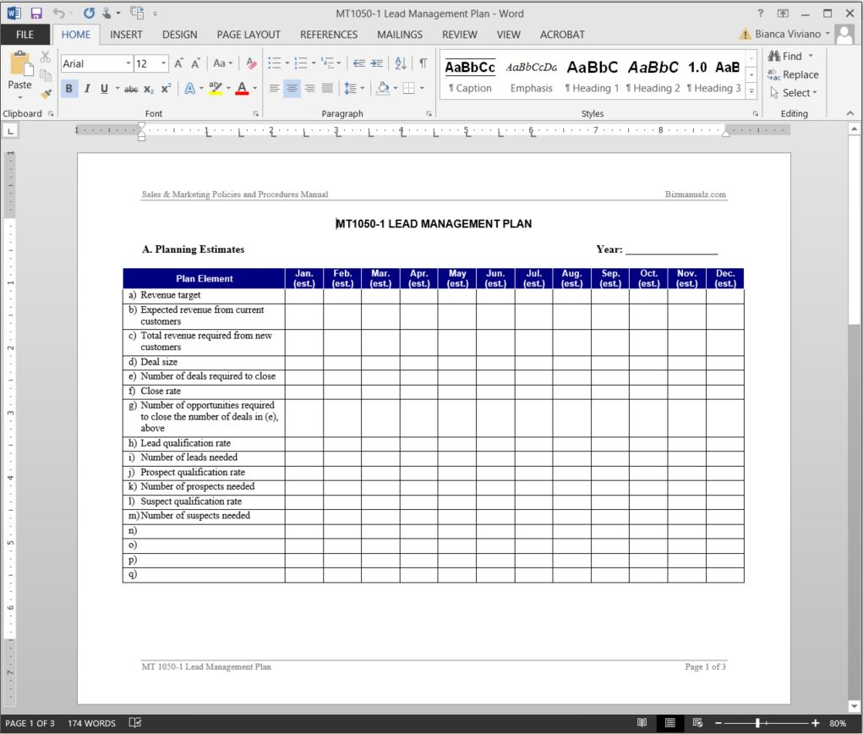Open Borders dropdown arrow

coord(422,88)
